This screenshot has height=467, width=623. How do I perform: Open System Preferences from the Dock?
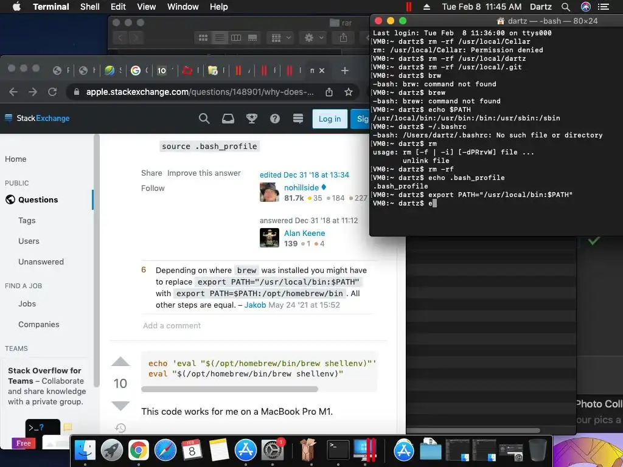pyautogui.click(x=273, y=451)
